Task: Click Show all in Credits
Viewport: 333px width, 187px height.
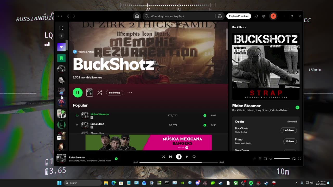Action: tap(292, 122)
